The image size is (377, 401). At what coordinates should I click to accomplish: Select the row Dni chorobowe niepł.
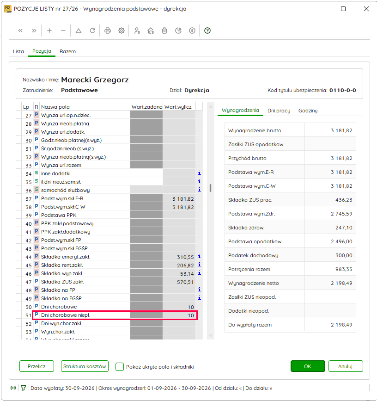(109, 315)
